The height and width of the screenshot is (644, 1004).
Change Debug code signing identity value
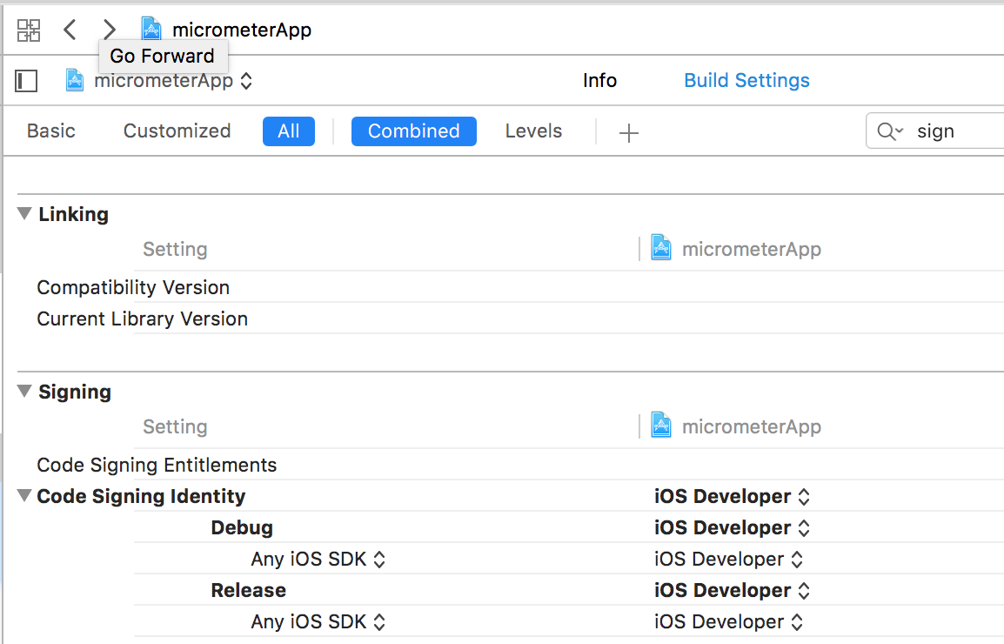732,528
